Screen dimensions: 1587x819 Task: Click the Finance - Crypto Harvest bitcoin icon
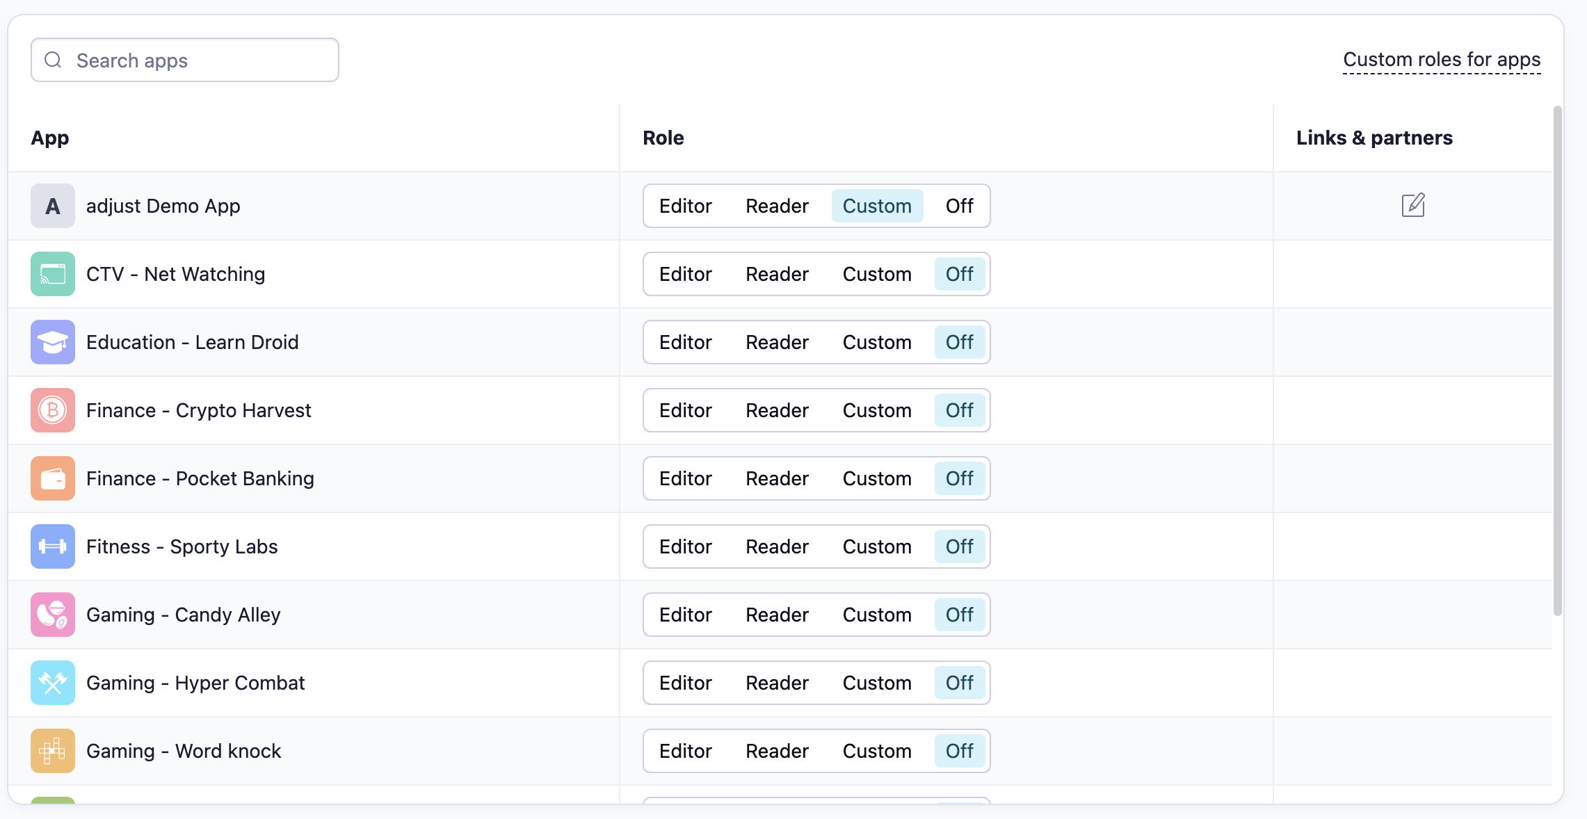(x=53, y=410)
